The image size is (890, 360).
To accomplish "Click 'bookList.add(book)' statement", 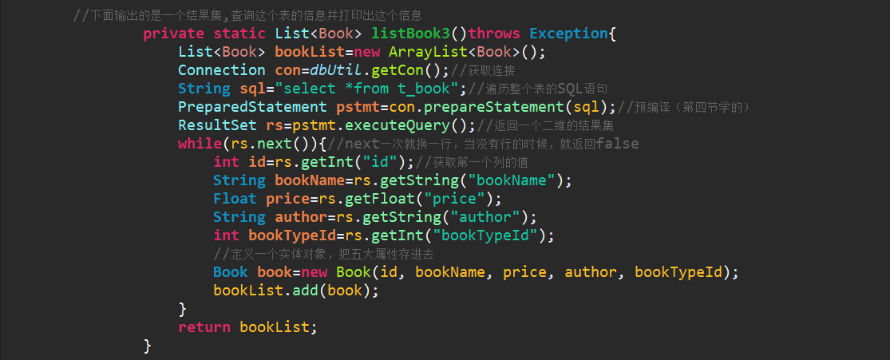I will click(x=296, y=290).
